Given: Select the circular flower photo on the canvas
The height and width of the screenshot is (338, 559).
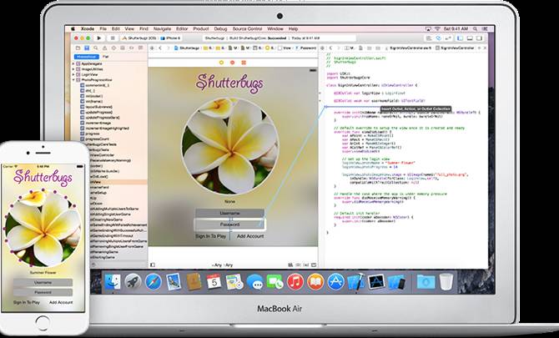Looking at the screenshot, I should click(x=230, y=146).
